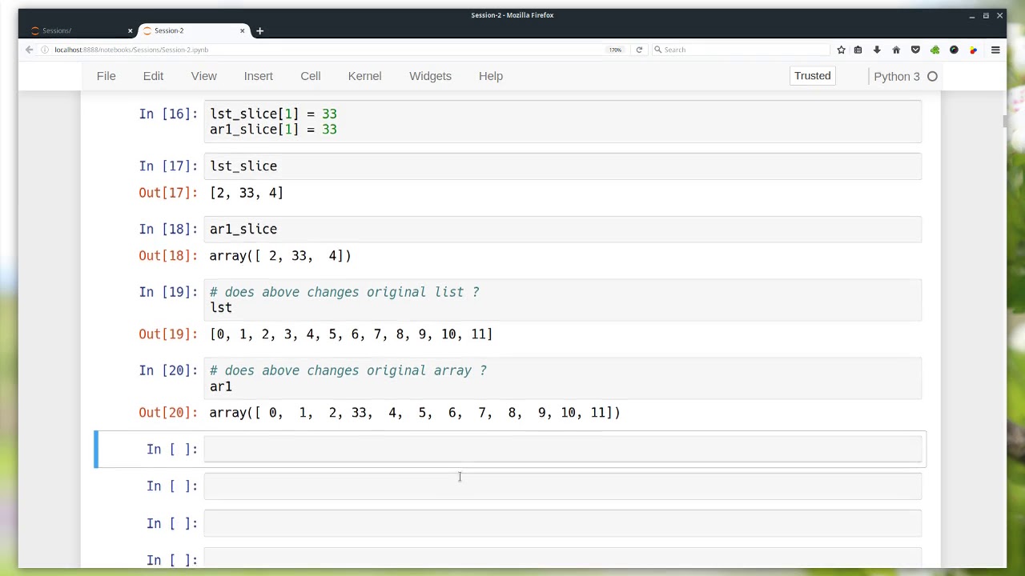Open the Help menu
This screenshot has width=1025, height=576.
(x=491, y=76)
